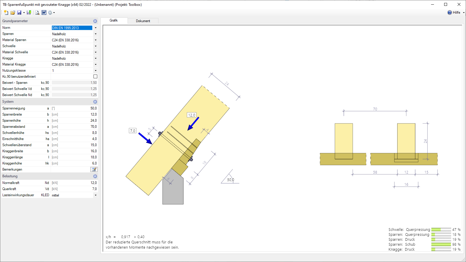Click the 12,0 force label in graphic

(x=192, y=115)
